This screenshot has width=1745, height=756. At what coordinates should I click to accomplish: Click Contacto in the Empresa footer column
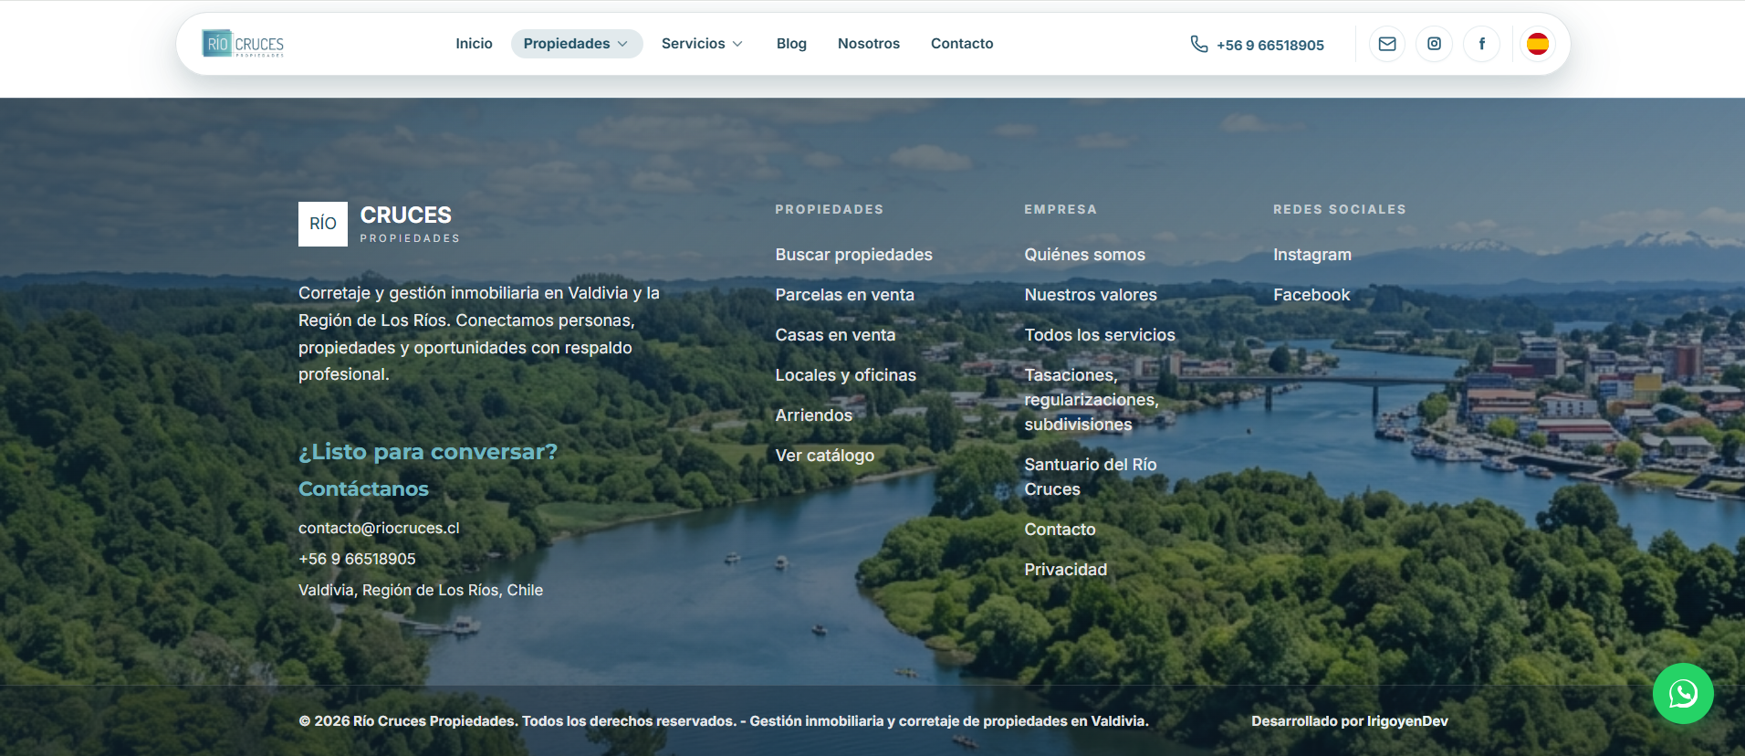pyautogui.click(x=1060, y=530)
